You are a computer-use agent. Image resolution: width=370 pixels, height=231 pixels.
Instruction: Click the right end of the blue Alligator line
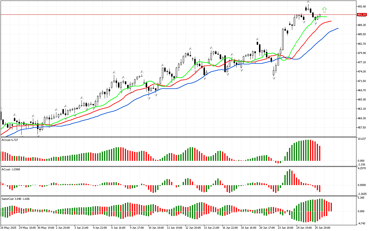tap(338, 28)
